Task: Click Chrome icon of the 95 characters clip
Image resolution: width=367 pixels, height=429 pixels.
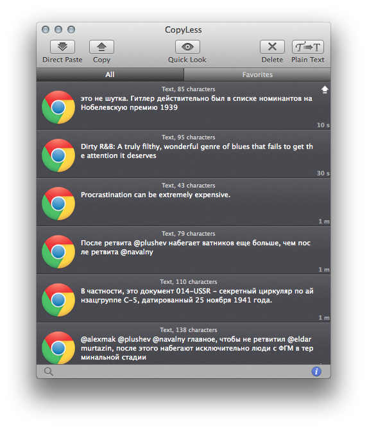Action: 58,155
